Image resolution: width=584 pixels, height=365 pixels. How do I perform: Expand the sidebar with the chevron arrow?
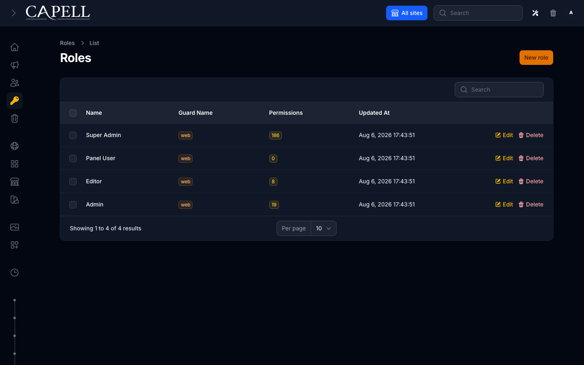point(14,13)
